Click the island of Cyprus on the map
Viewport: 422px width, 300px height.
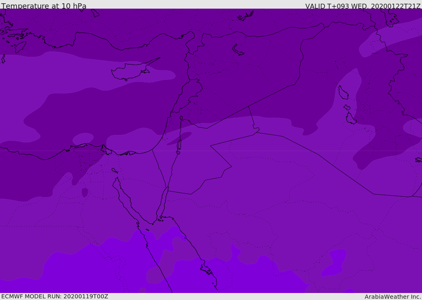133,71
